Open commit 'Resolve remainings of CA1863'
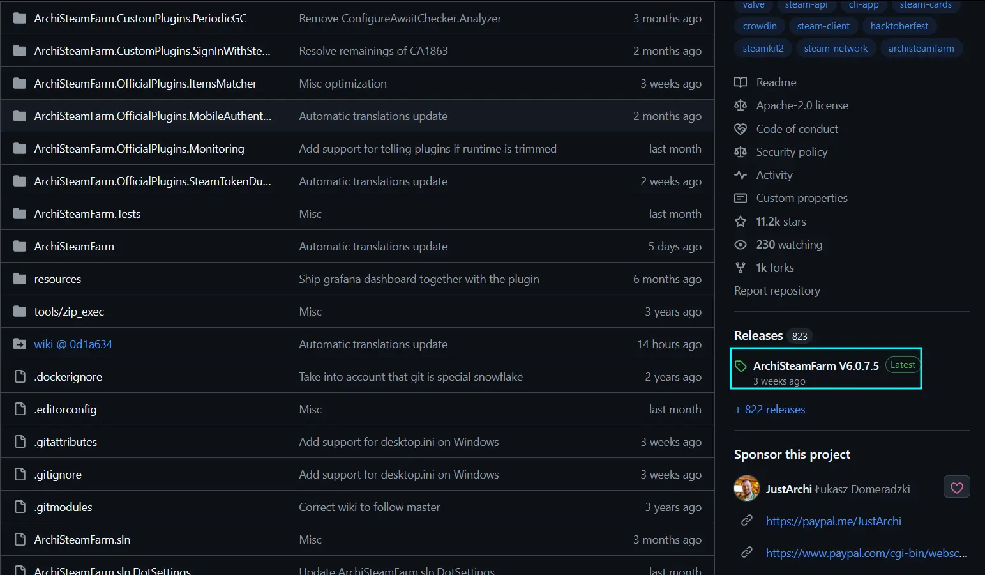This screenshot has width=985, height=575. pyautogui.click(x=373, y=51)
